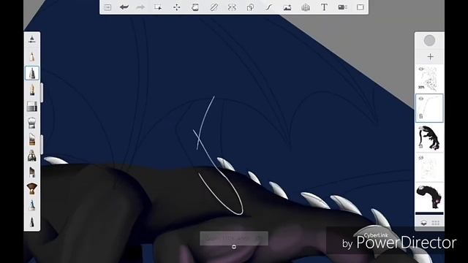
Task: Select the blue-tipped pen brush
Action: coord(32,205)
